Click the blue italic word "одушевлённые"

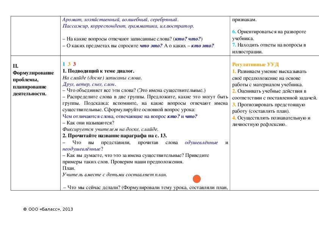point(201,143)
